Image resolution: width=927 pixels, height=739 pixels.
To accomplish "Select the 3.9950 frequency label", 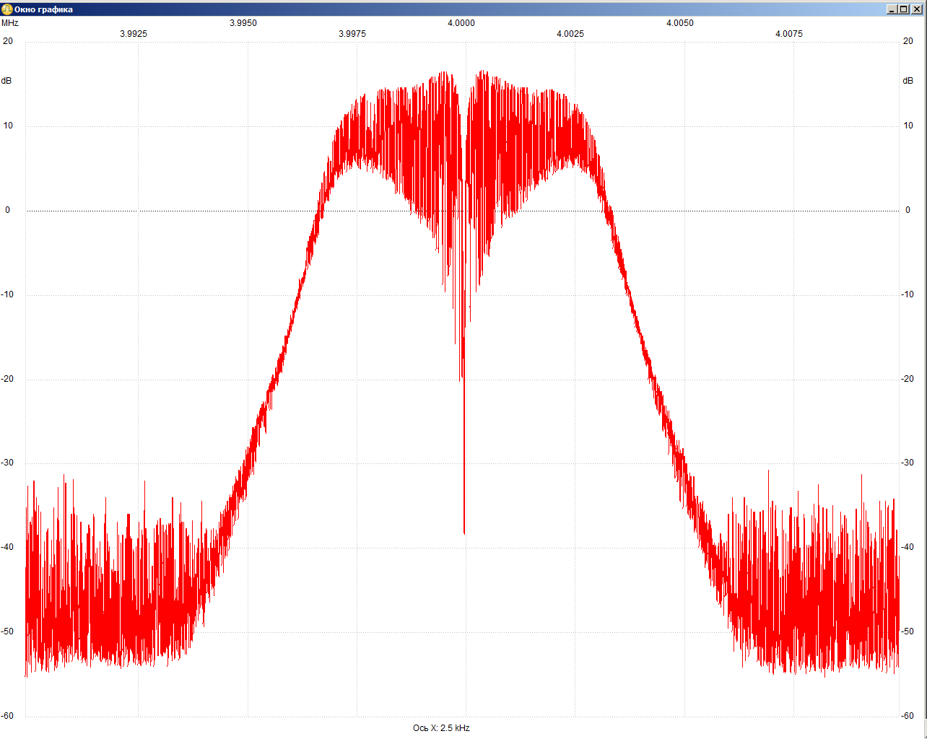I will (x=243, y=23).
